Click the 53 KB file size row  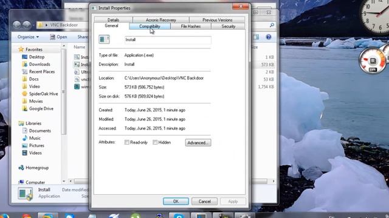[x=269, y=79]
